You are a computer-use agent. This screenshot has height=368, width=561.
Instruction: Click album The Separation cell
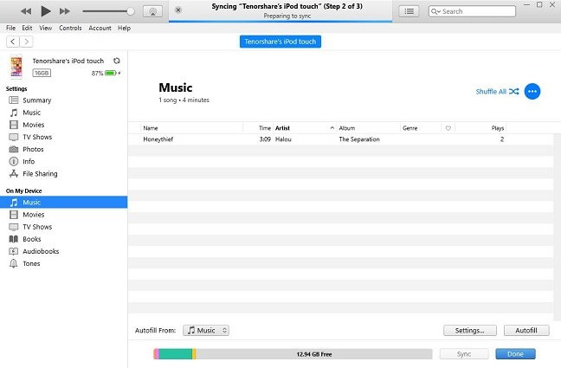pos(359,139)
